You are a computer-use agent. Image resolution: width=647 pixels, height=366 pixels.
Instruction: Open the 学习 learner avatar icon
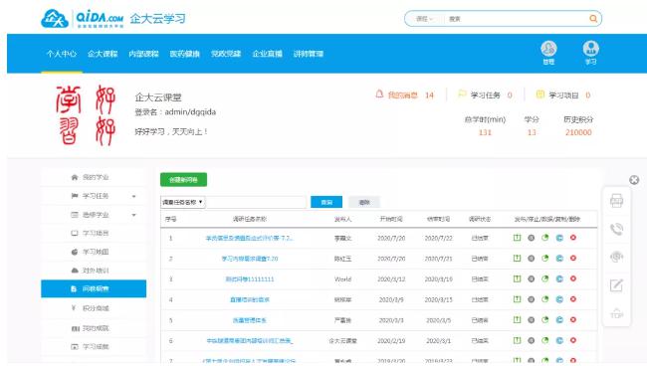591,49
